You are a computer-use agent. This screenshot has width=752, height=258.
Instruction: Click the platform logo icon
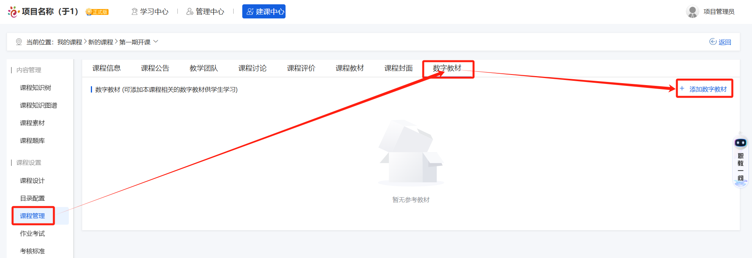click(x=13, y=12)
